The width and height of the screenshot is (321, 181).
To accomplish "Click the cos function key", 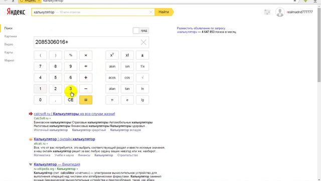I will [x=127, y=77].
